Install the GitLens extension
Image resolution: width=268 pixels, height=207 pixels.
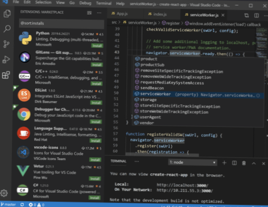click(x=97, y=65)
